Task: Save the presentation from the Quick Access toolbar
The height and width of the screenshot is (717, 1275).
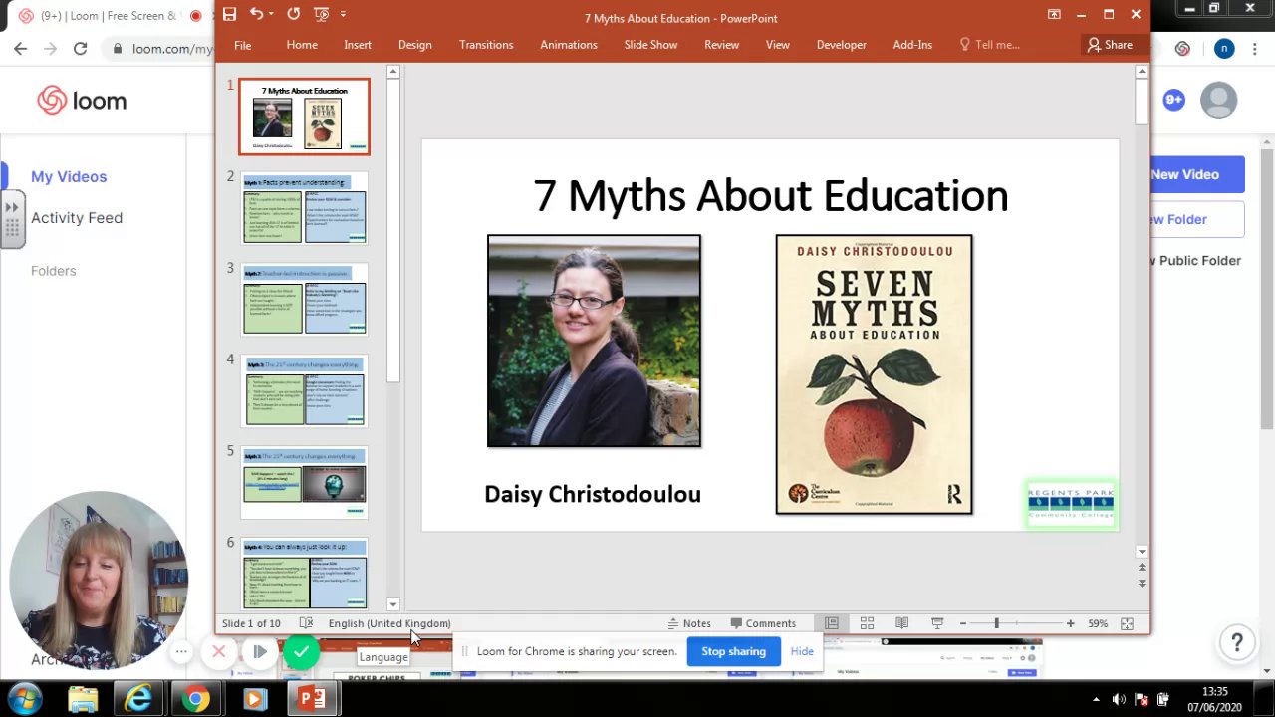Action: pyautogui.click(x=229, y=14)
